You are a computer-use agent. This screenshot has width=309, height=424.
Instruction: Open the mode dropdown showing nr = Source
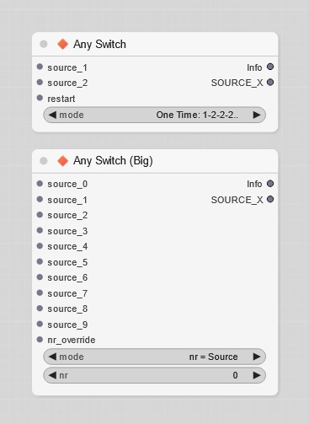pos(155,357)
